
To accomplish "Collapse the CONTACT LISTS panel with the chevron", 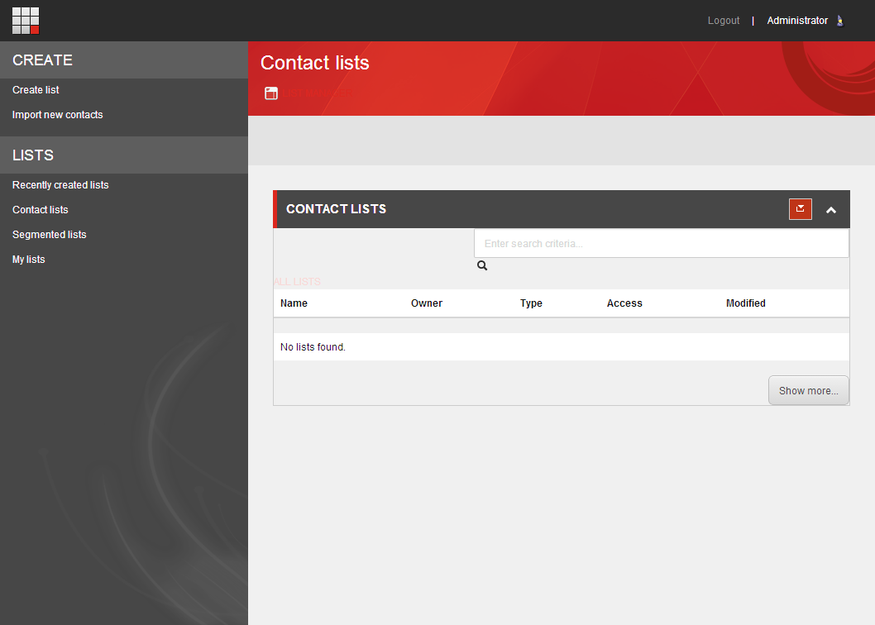I will [x=831, y=210].
